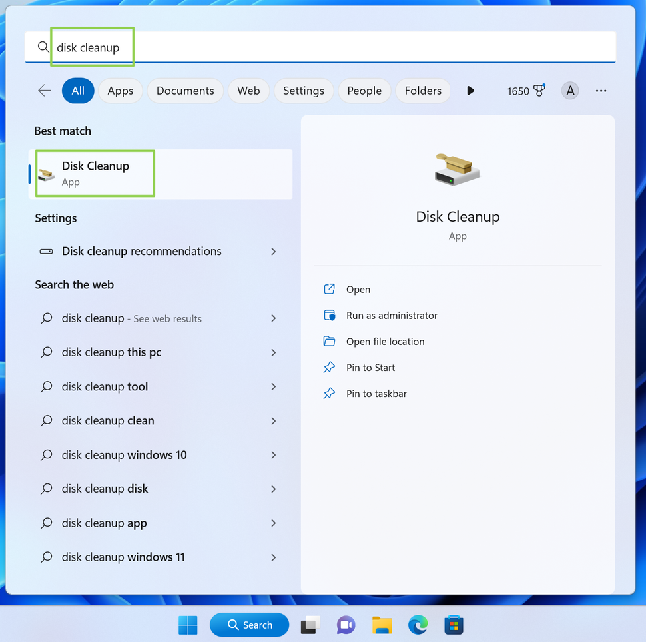Open the three-dot more options menu
The height and width of the screenshot is (642, 646).
click(x=601, y=91)
